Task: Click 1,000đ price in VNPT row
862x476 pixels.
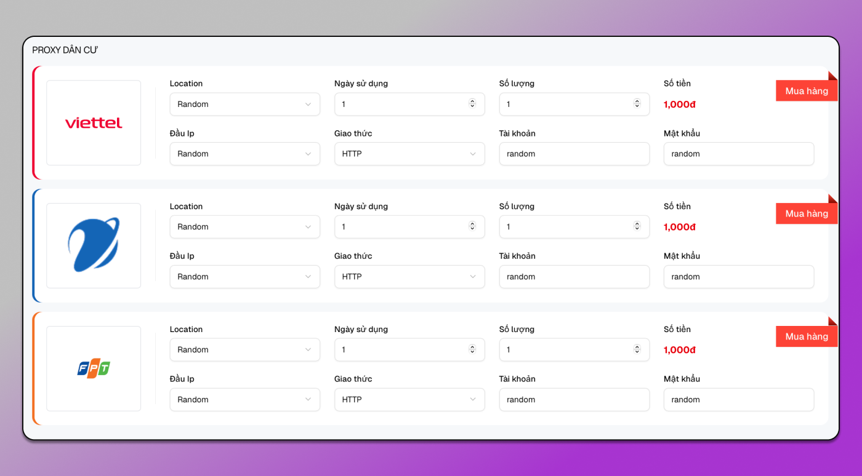Action: pos(680,227)
